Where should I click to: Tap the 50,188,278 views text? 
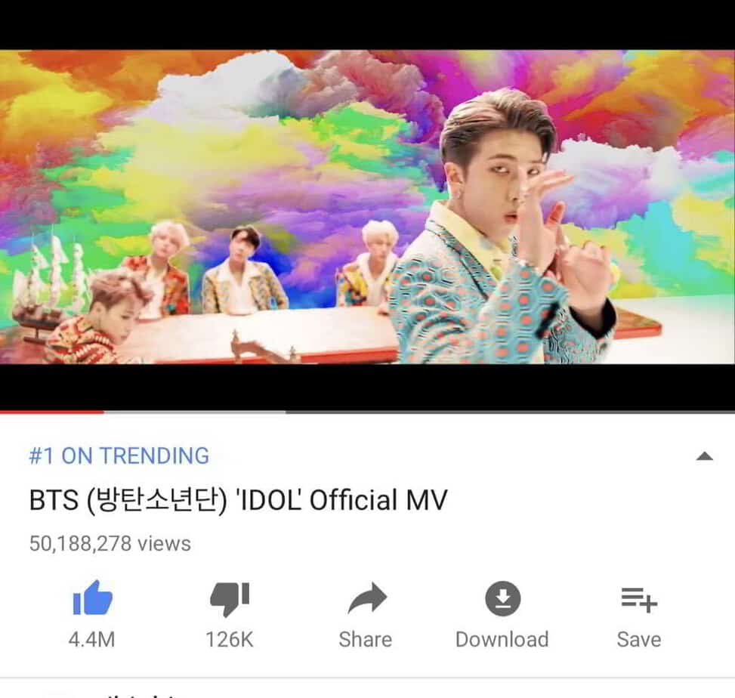[x=110, y=543]
